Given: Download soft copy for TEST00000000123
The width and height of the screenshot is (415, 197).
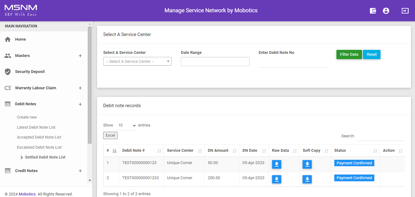Looking at the screenshot, I should 307,164.
